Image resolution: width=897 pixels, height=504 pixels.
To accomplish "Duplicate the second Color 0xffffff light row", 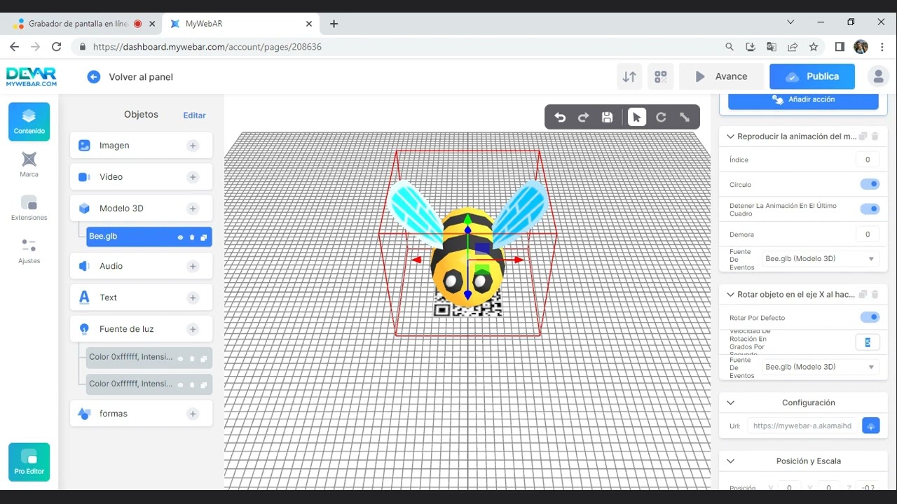I will coord(204,385).
